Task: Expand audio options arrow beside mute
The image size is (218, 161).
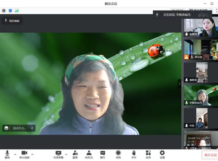Action: (15, 154)
